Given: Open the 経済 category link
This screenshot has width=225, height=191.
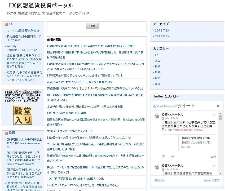Looking at the screenshot, I should tap(158, 84).
